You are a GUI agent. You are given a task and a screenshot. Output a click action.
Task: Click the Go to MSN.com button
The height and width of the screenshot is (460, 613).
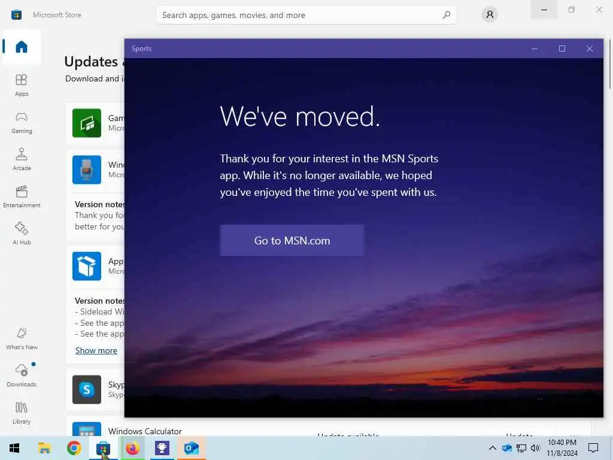coord(292,240)
